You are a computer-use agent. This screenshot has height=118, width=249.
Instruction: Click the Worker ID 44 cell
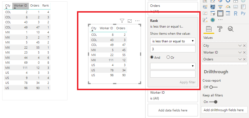[x=20, y=57]
